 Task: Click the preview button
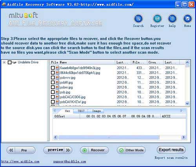coord(58,150)
